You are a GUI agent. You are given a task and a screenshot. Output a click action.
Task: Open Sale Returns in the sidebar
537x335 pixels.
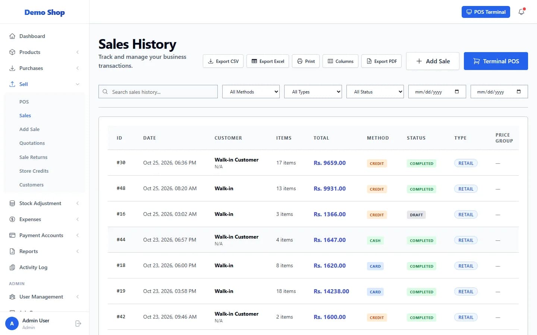(33, 157)
